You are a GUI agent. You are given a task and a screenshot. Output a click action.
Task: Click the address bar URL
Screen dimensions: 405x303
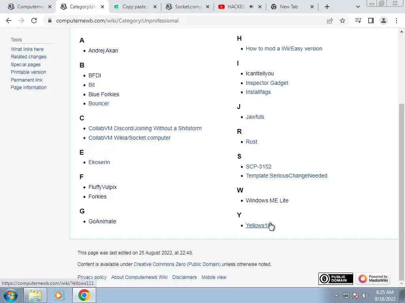tap(117, 21)
